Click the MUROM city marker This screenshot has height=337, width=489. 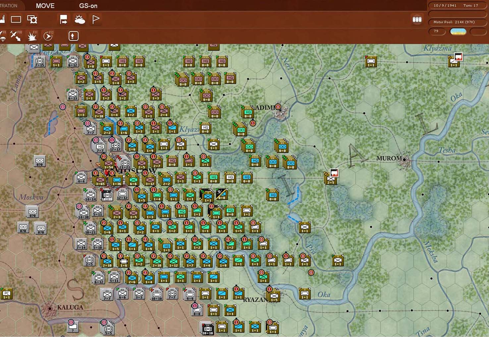click(405, 160)
